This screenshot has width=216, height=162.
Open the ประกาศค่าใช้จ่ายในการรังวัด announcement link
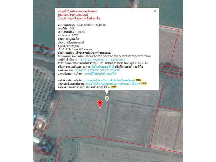pyautogui.click(x=109, y=80)
